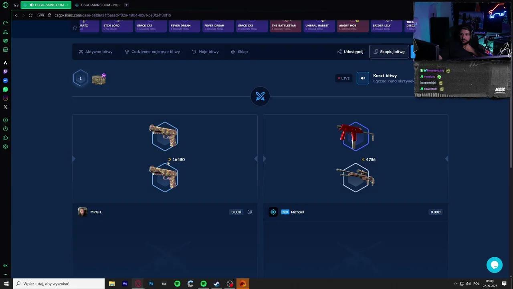Open Aria AI icon in sidebar

pyautogui.click(x=5, y=63)
